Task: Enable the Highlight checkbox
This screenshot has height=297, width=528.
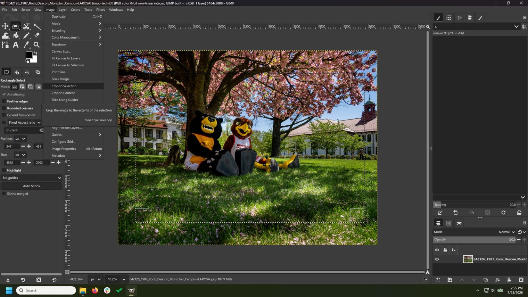Action: (4, 171)
